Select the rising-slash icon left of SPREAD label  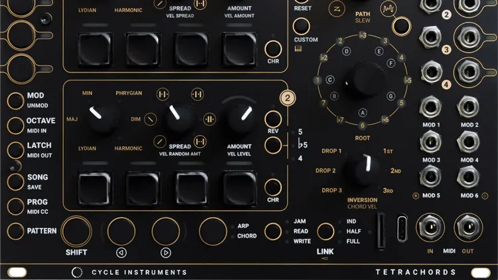tap(160, 141)
